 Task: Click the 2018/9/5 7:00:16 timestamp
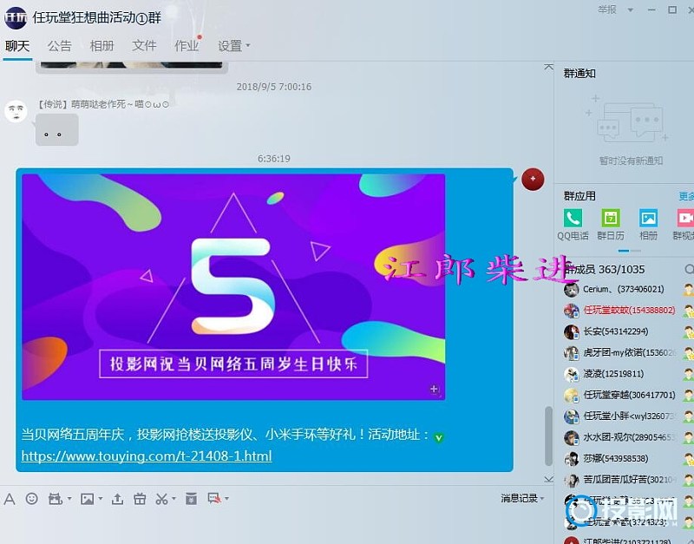[x=274, y=87]
